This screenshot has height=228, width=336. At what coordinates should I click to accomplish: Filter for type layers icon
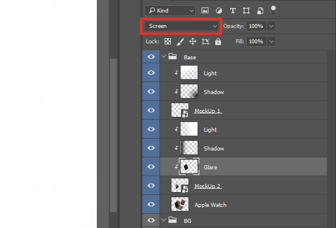pyautogui.click(x=233, y=10)
